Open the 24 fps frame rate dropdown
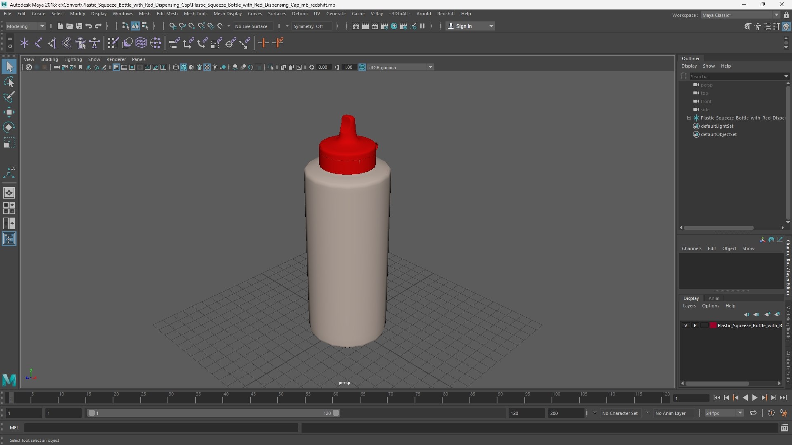The image size is (792, 445). [724, 413]
